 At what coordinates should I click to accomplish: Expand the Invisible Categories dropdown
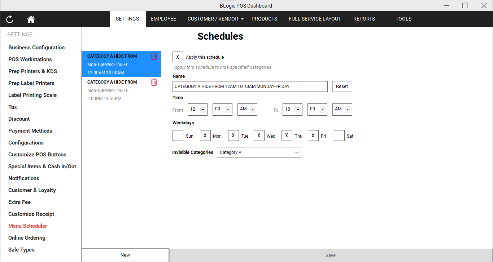[259, 152]
